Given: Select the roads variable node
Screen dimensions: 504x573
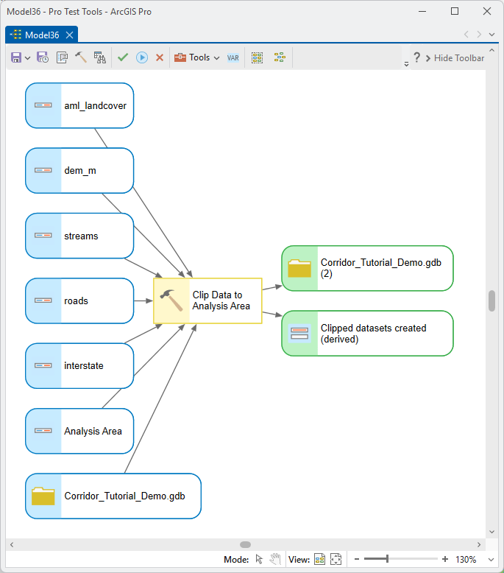Looking at the screenshot, I should [x=79, y=300].
